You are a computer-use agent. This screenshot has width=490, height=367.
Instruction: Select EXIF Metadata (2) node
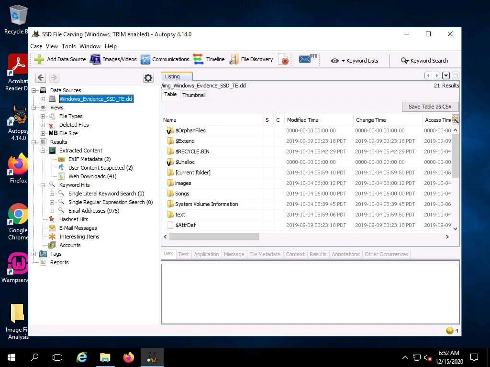[x=89, y=159]
